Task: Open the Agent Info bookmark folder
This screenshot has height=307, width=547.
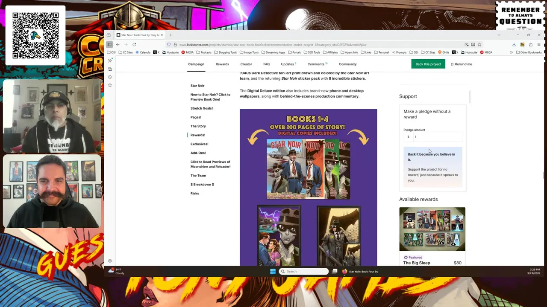Action: point(349,52)
